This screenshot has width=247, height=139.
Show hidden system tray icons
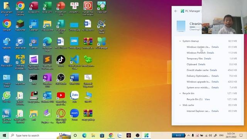pos(188,136)
